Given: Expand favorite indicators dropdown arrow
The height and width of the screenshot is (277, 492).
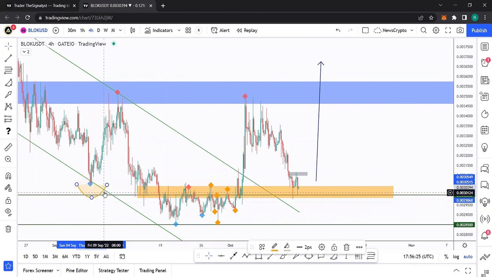Looking at the screenshot, I should pos(179,30).
